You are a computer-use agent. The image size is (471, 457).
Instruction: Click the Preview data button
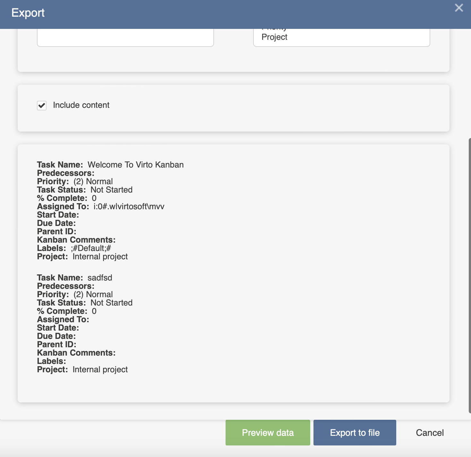click(268, 432)
